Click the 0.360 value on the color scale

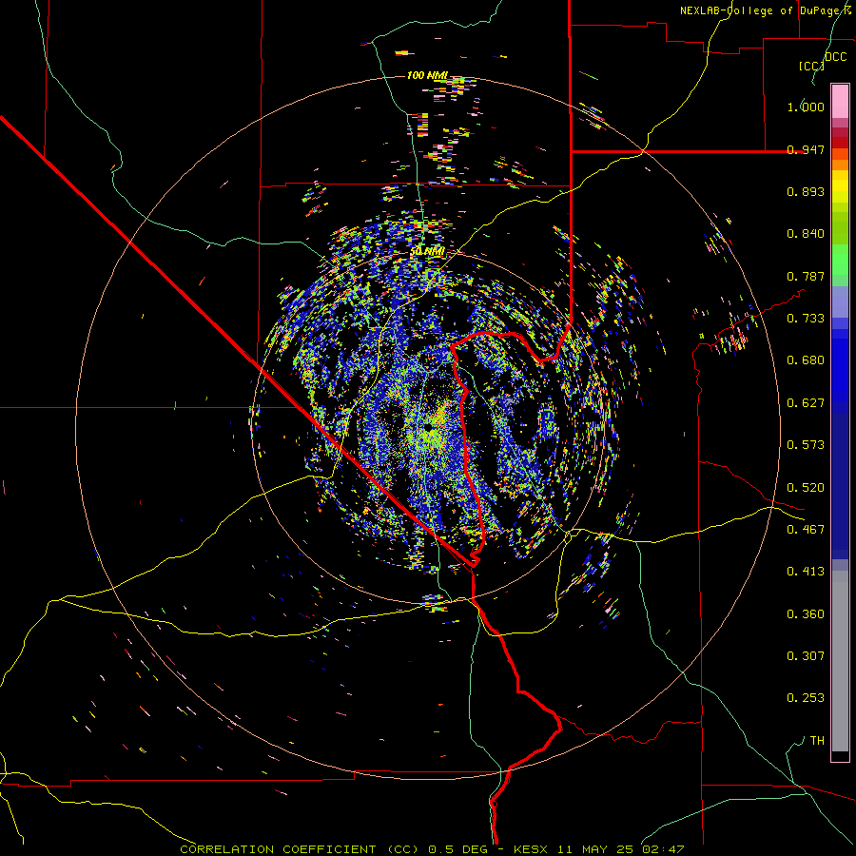point(806,614)
